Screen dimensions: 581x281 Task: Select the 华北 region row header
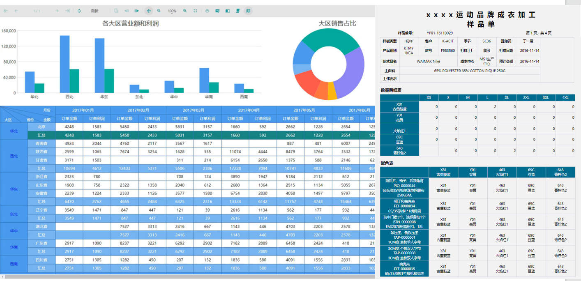[x=14, y=131]
